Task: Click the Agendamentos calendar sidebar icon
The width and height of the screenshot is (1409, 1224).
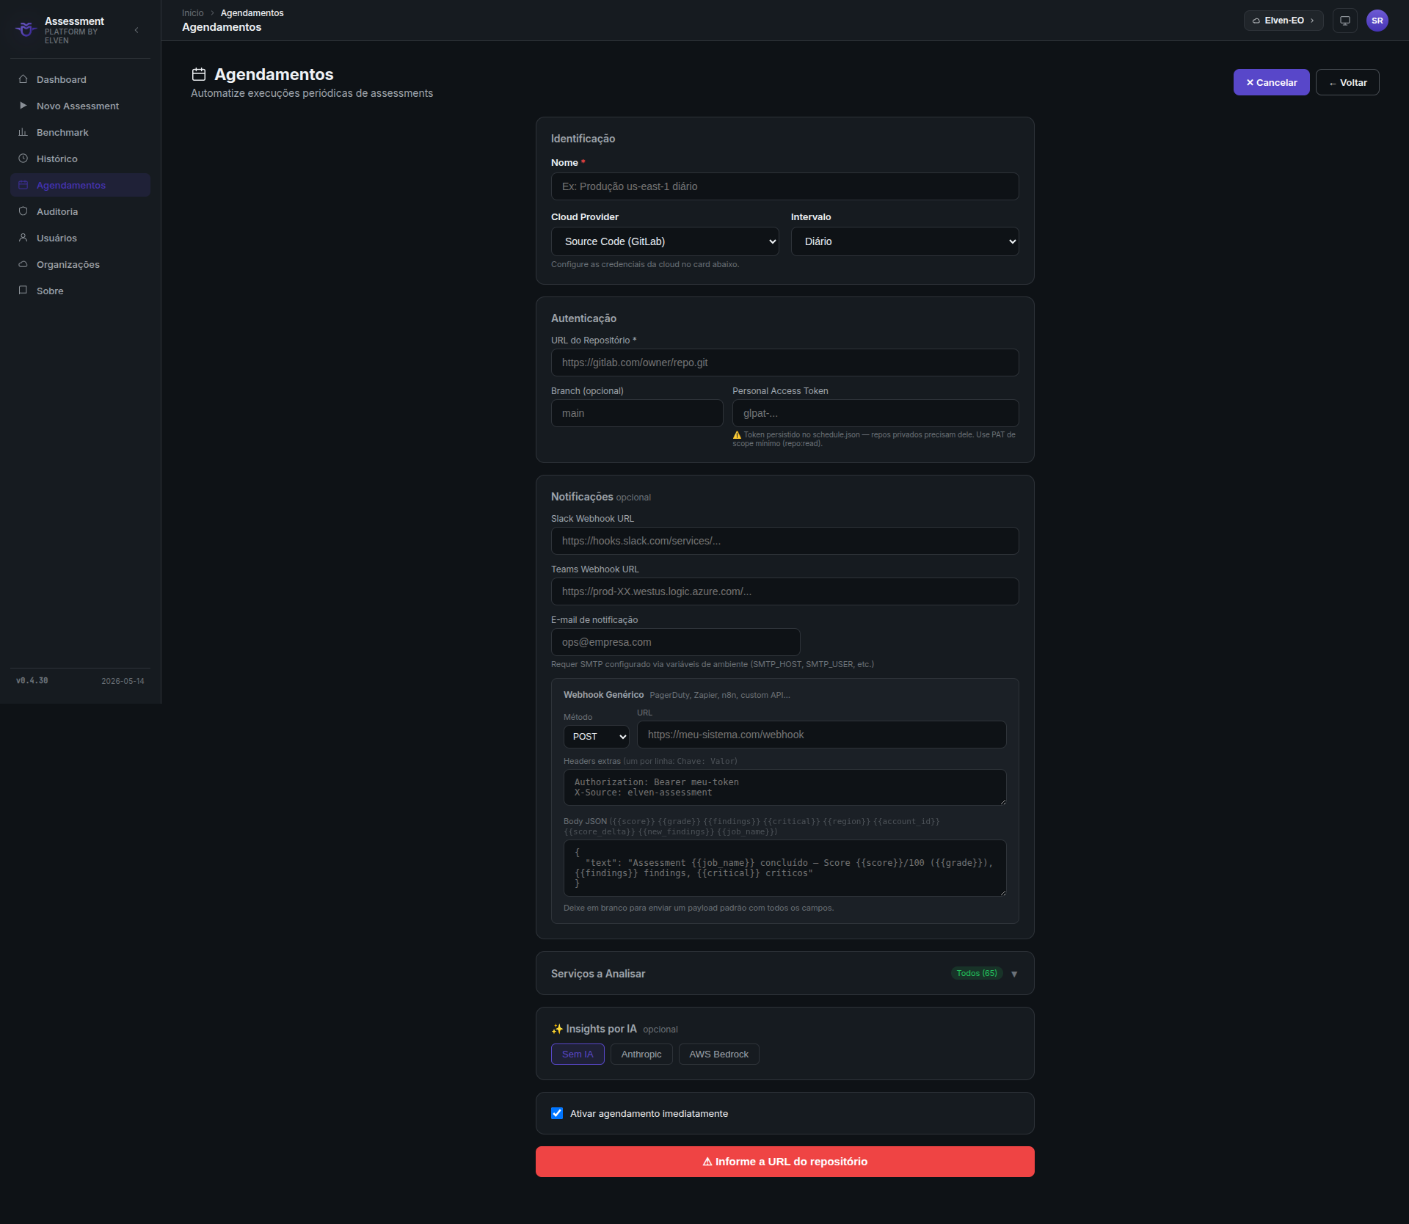Action: click(x=23, y=185)
